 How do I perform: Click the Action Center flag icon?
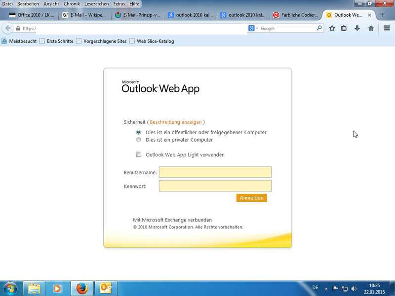point(335,289)
